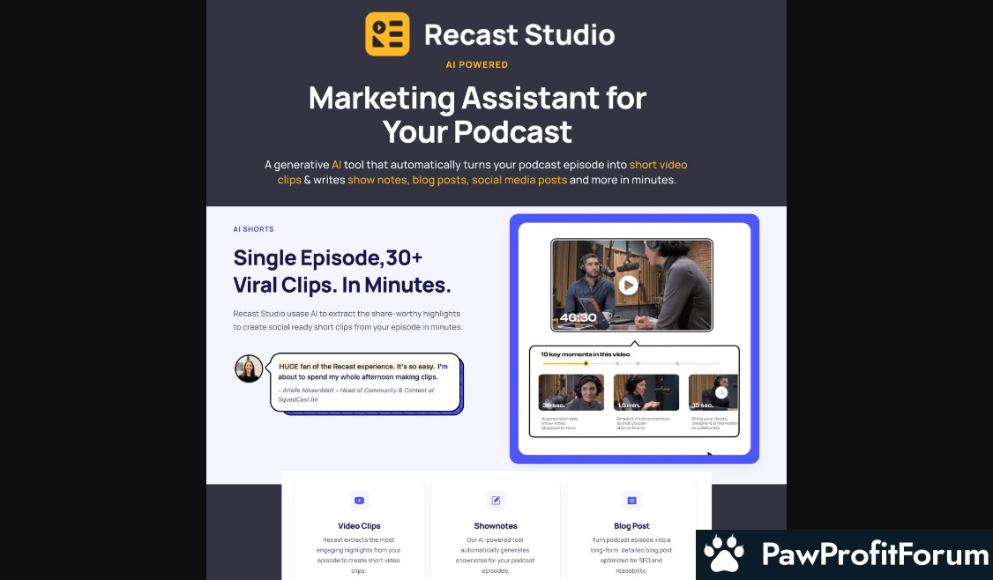Open the Blog Post feature card title

tap(631, 526)
